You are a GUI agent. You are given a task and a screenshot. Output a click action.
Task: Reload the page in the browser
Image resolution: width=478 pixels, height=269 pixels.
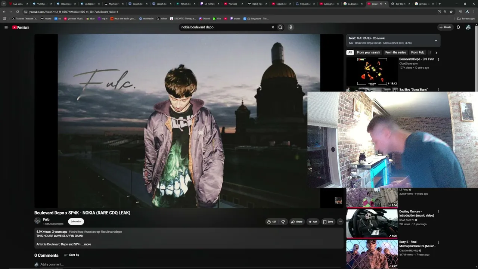coord(17,12)
